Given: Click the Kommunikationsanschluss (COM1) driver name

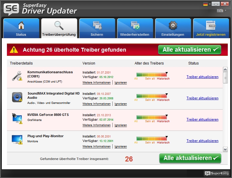Looking at the screenshot, I should tap(50, 74).
